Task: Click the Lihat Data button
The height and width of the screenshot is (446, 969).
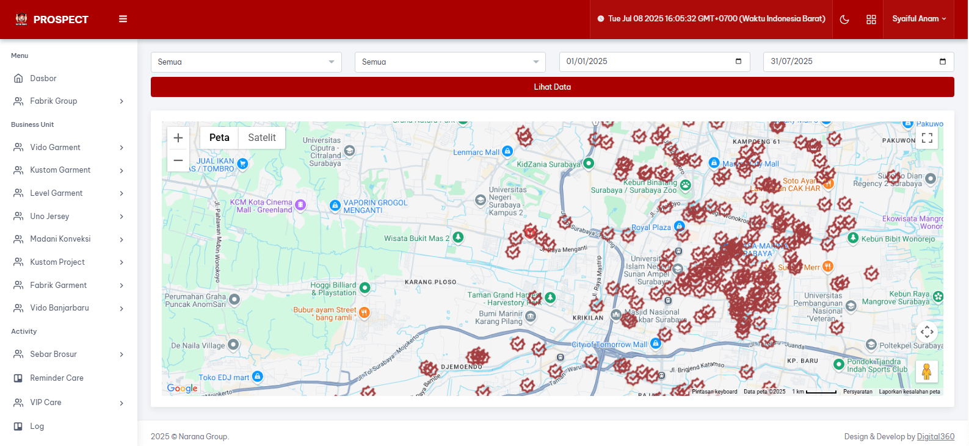Action: (553, 87)
